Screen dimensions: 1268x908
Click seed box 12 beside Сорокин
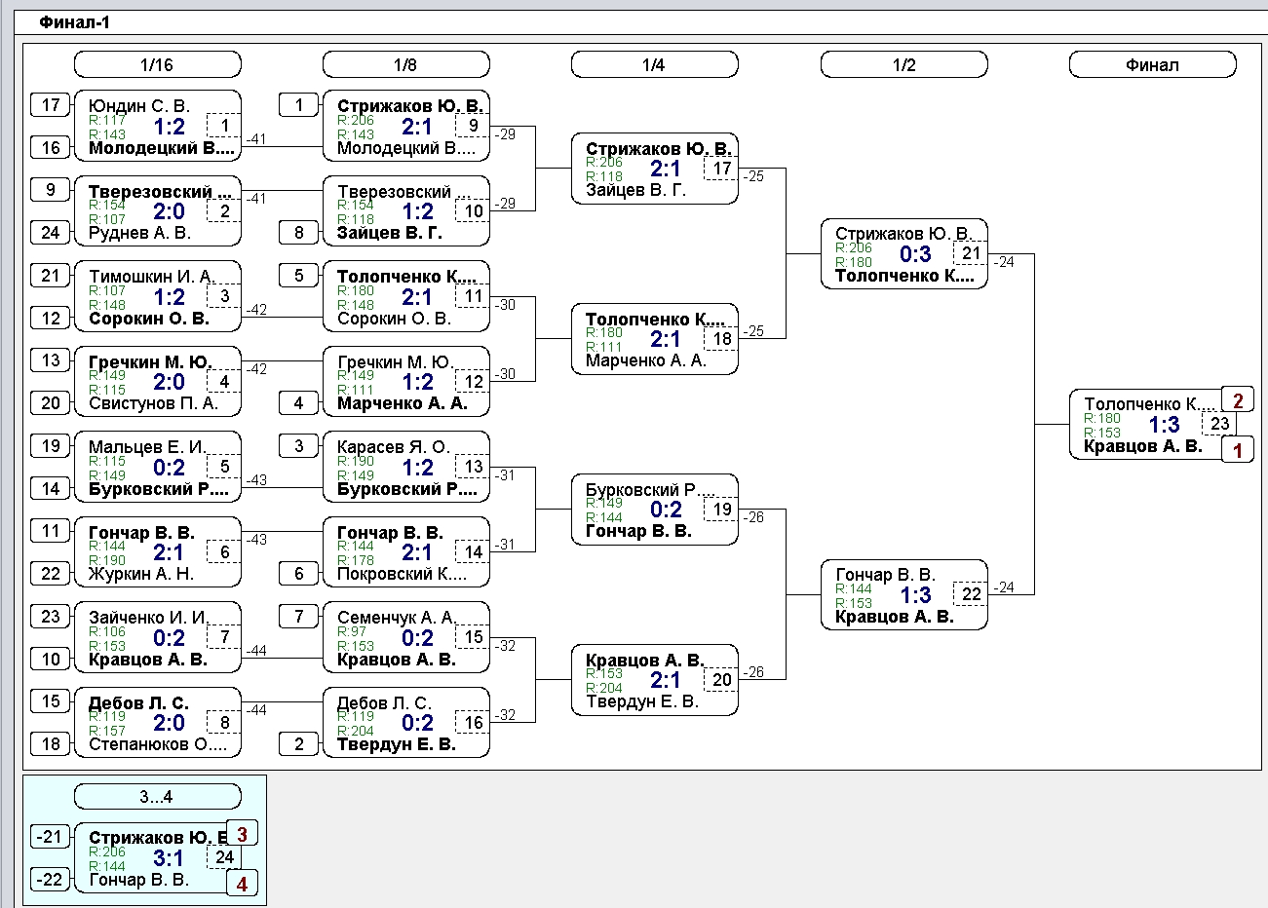coord(51,319)
